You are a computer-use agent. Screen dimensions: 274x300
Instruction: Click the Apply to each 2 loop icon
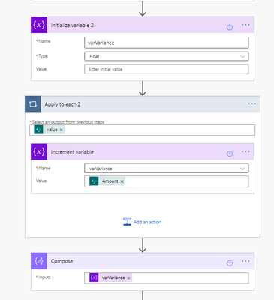pyautogui.click(x=33, y=104)
